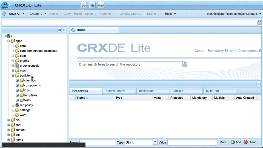
Task: Expand the i18n node
Action: (x=18, y=90)
